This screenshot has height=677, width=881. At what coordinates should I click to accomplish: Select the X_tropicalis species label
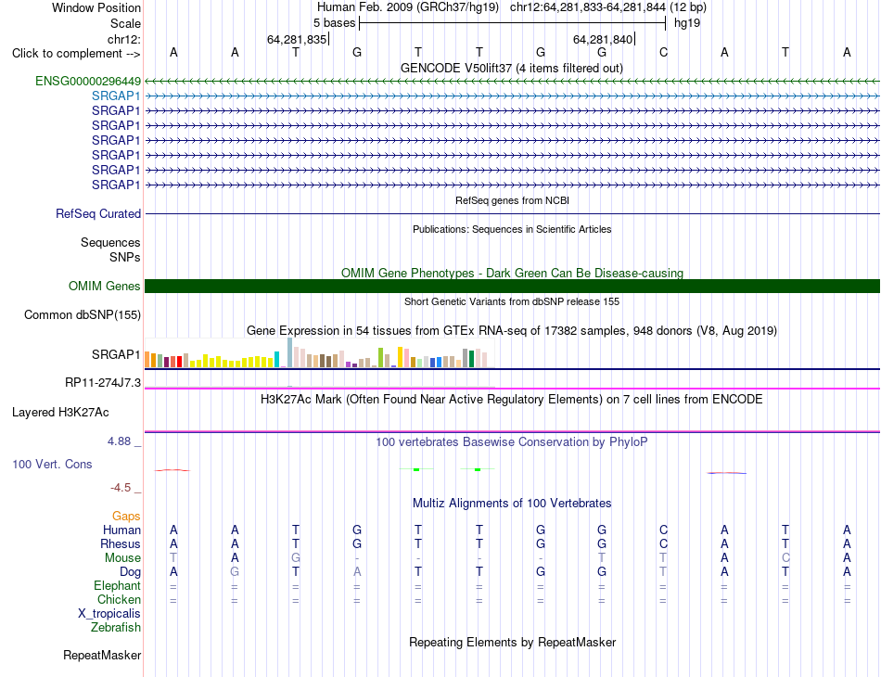[109, 614]
